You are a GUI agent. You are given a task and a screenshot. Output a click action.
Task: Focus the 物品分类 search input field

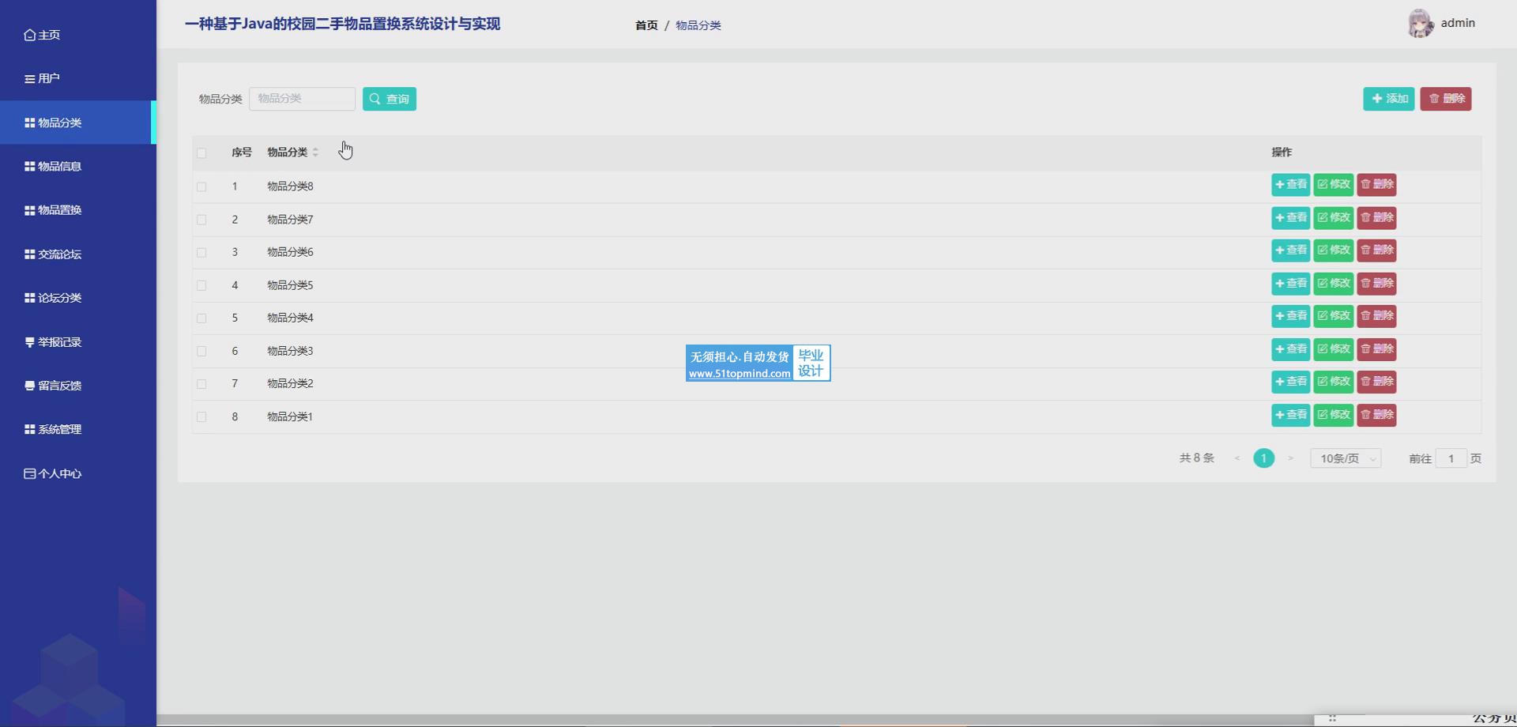point(302,99)
